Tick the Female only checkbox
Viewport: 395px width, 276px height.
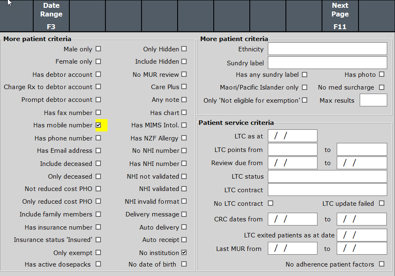click(98, 62)
